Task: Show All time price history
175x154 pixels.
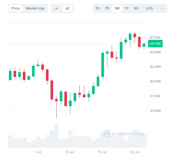Action: [x=136, y=8]
